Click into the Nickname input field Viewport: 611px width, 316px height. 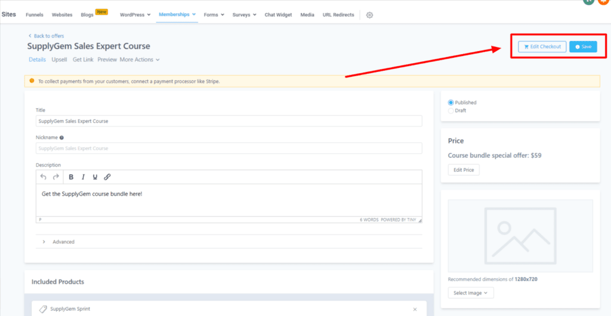[x=229, y=148]
